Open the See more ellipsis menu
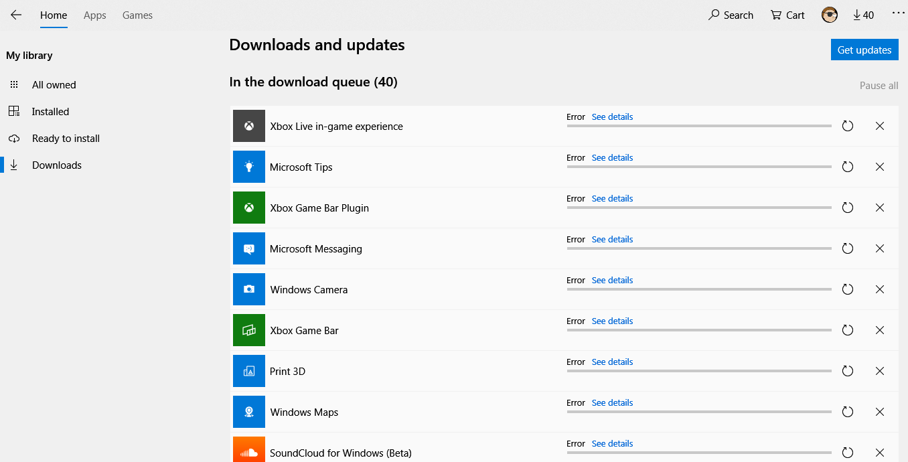This screenshot has width=908, height=462. tap(898, 13)
